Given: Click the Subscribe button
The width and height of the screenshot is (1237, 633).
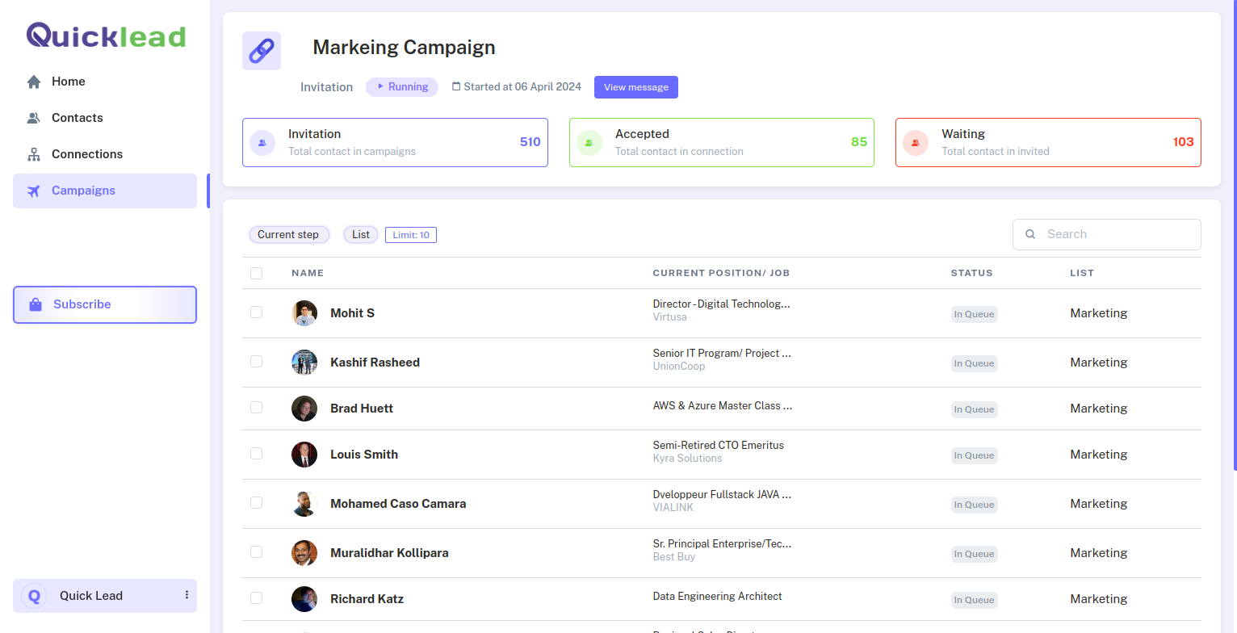Looking at the screenshot, I should coord(104,304).
